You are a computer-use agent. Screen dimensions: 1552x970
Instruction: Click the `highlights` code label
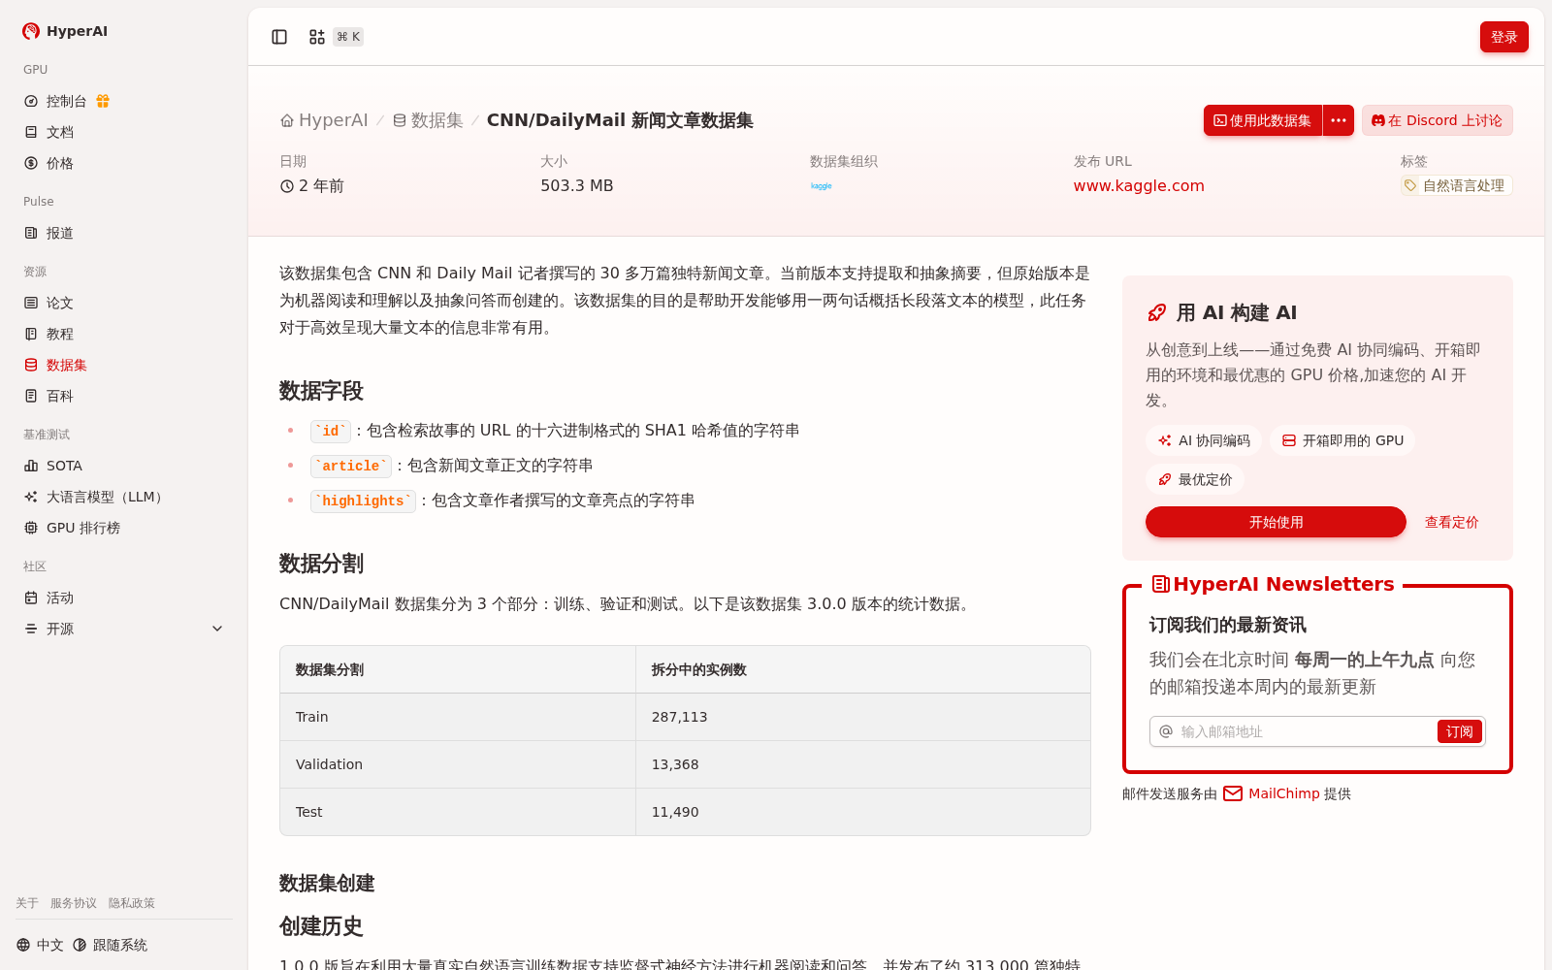tap(363, 501)
